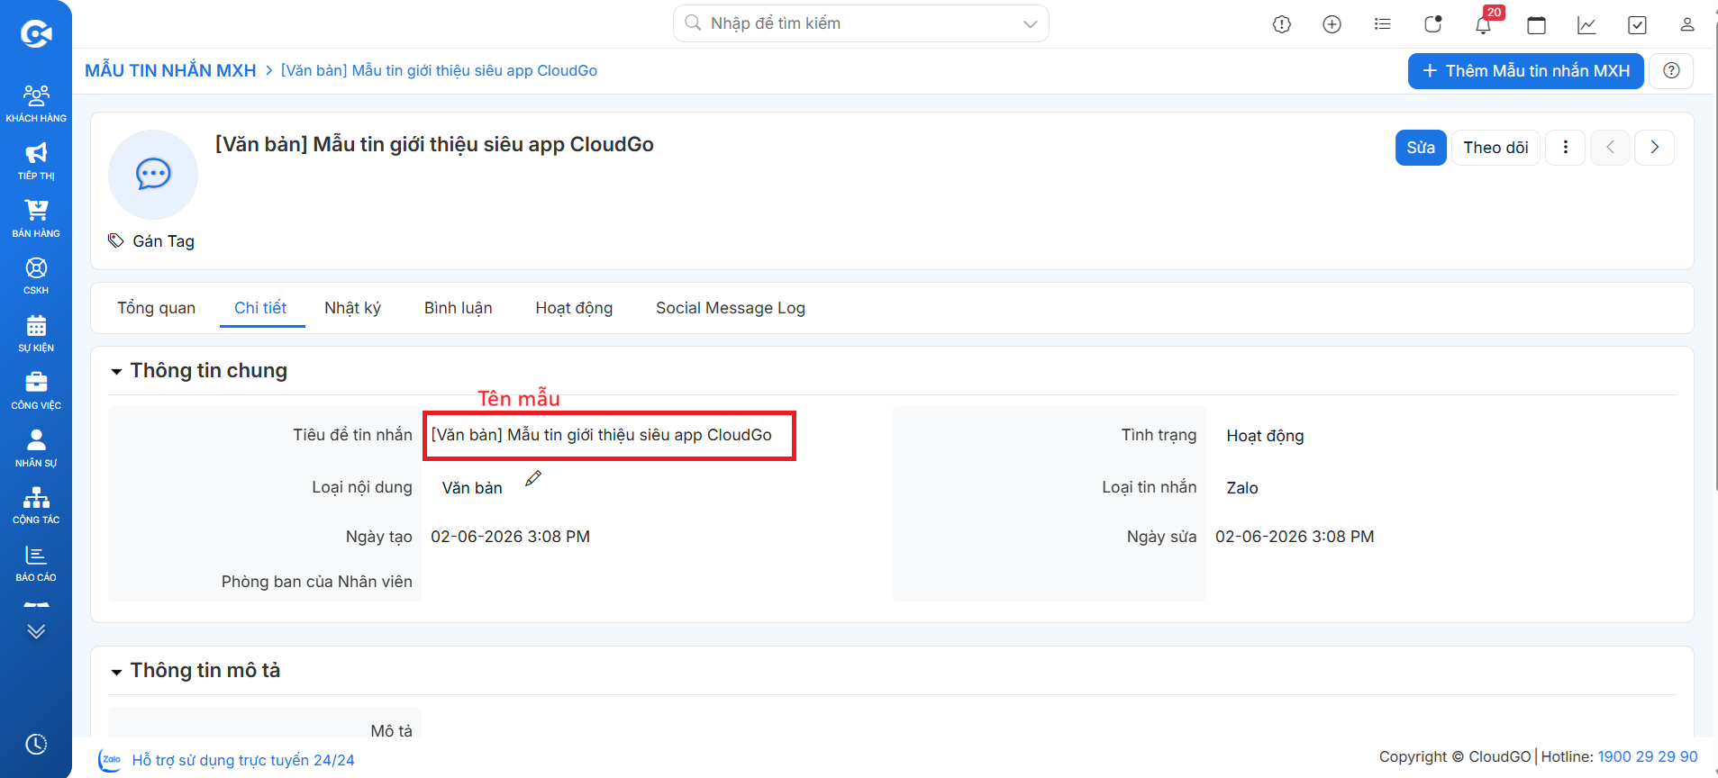Go to next record arrow
The height and width of the screenshot is (778, 1718).
click(1655, 148)
